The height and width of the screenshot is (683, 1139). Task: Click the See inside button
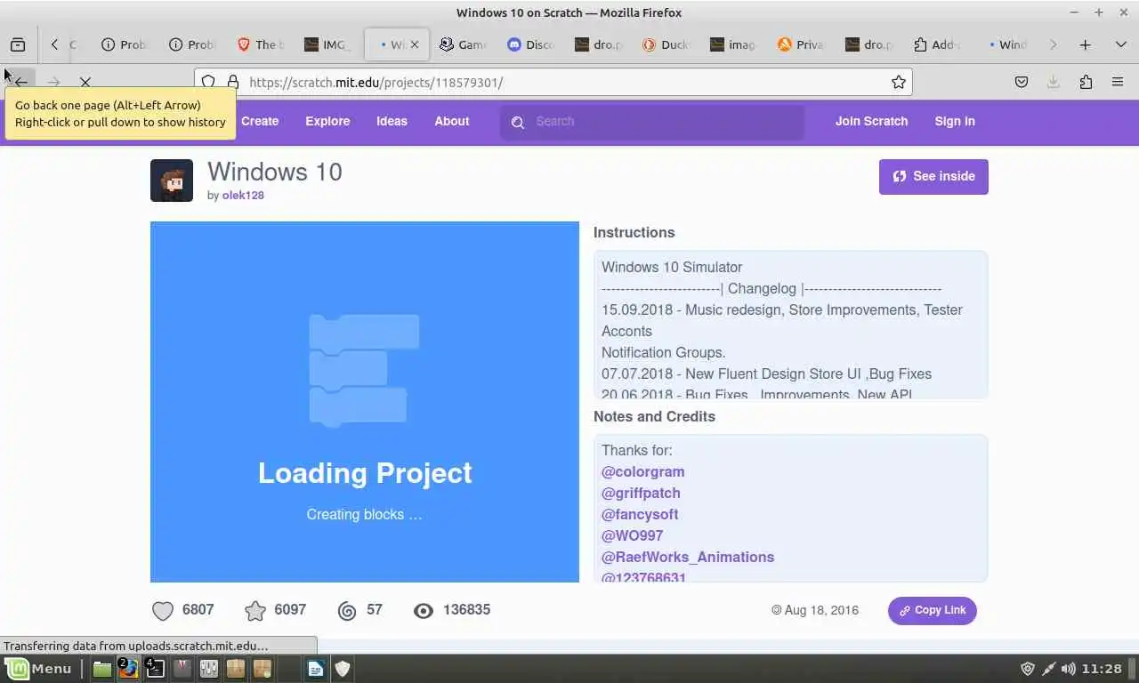(x=933, y=176)
